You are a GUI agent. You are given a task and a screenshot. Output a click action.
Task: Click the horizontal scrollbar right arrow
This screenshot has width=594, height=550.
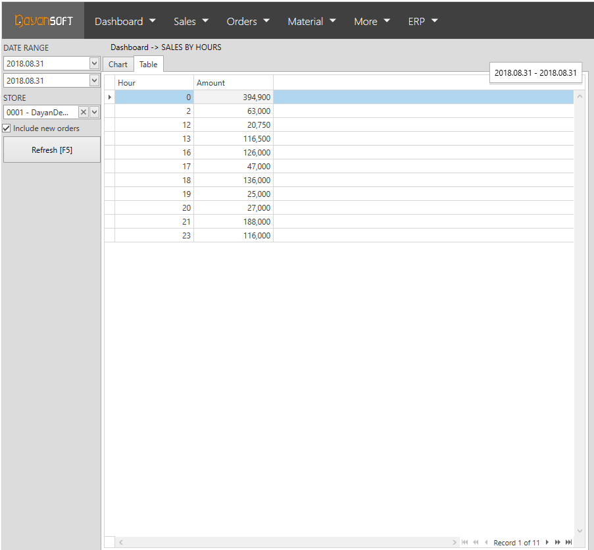[x=454, y=542]
